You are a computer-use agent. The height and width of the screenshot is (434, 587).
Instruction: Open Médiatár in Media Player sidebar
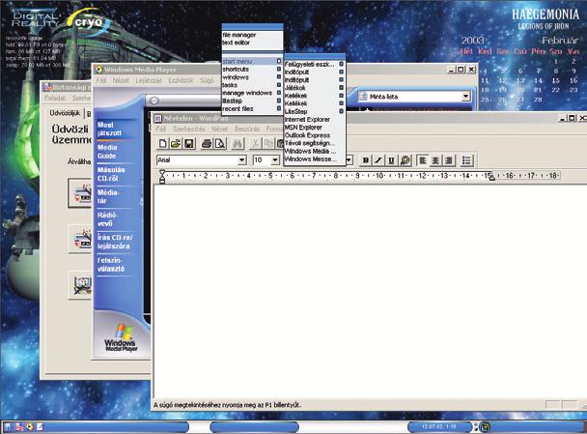pos(108,196)
